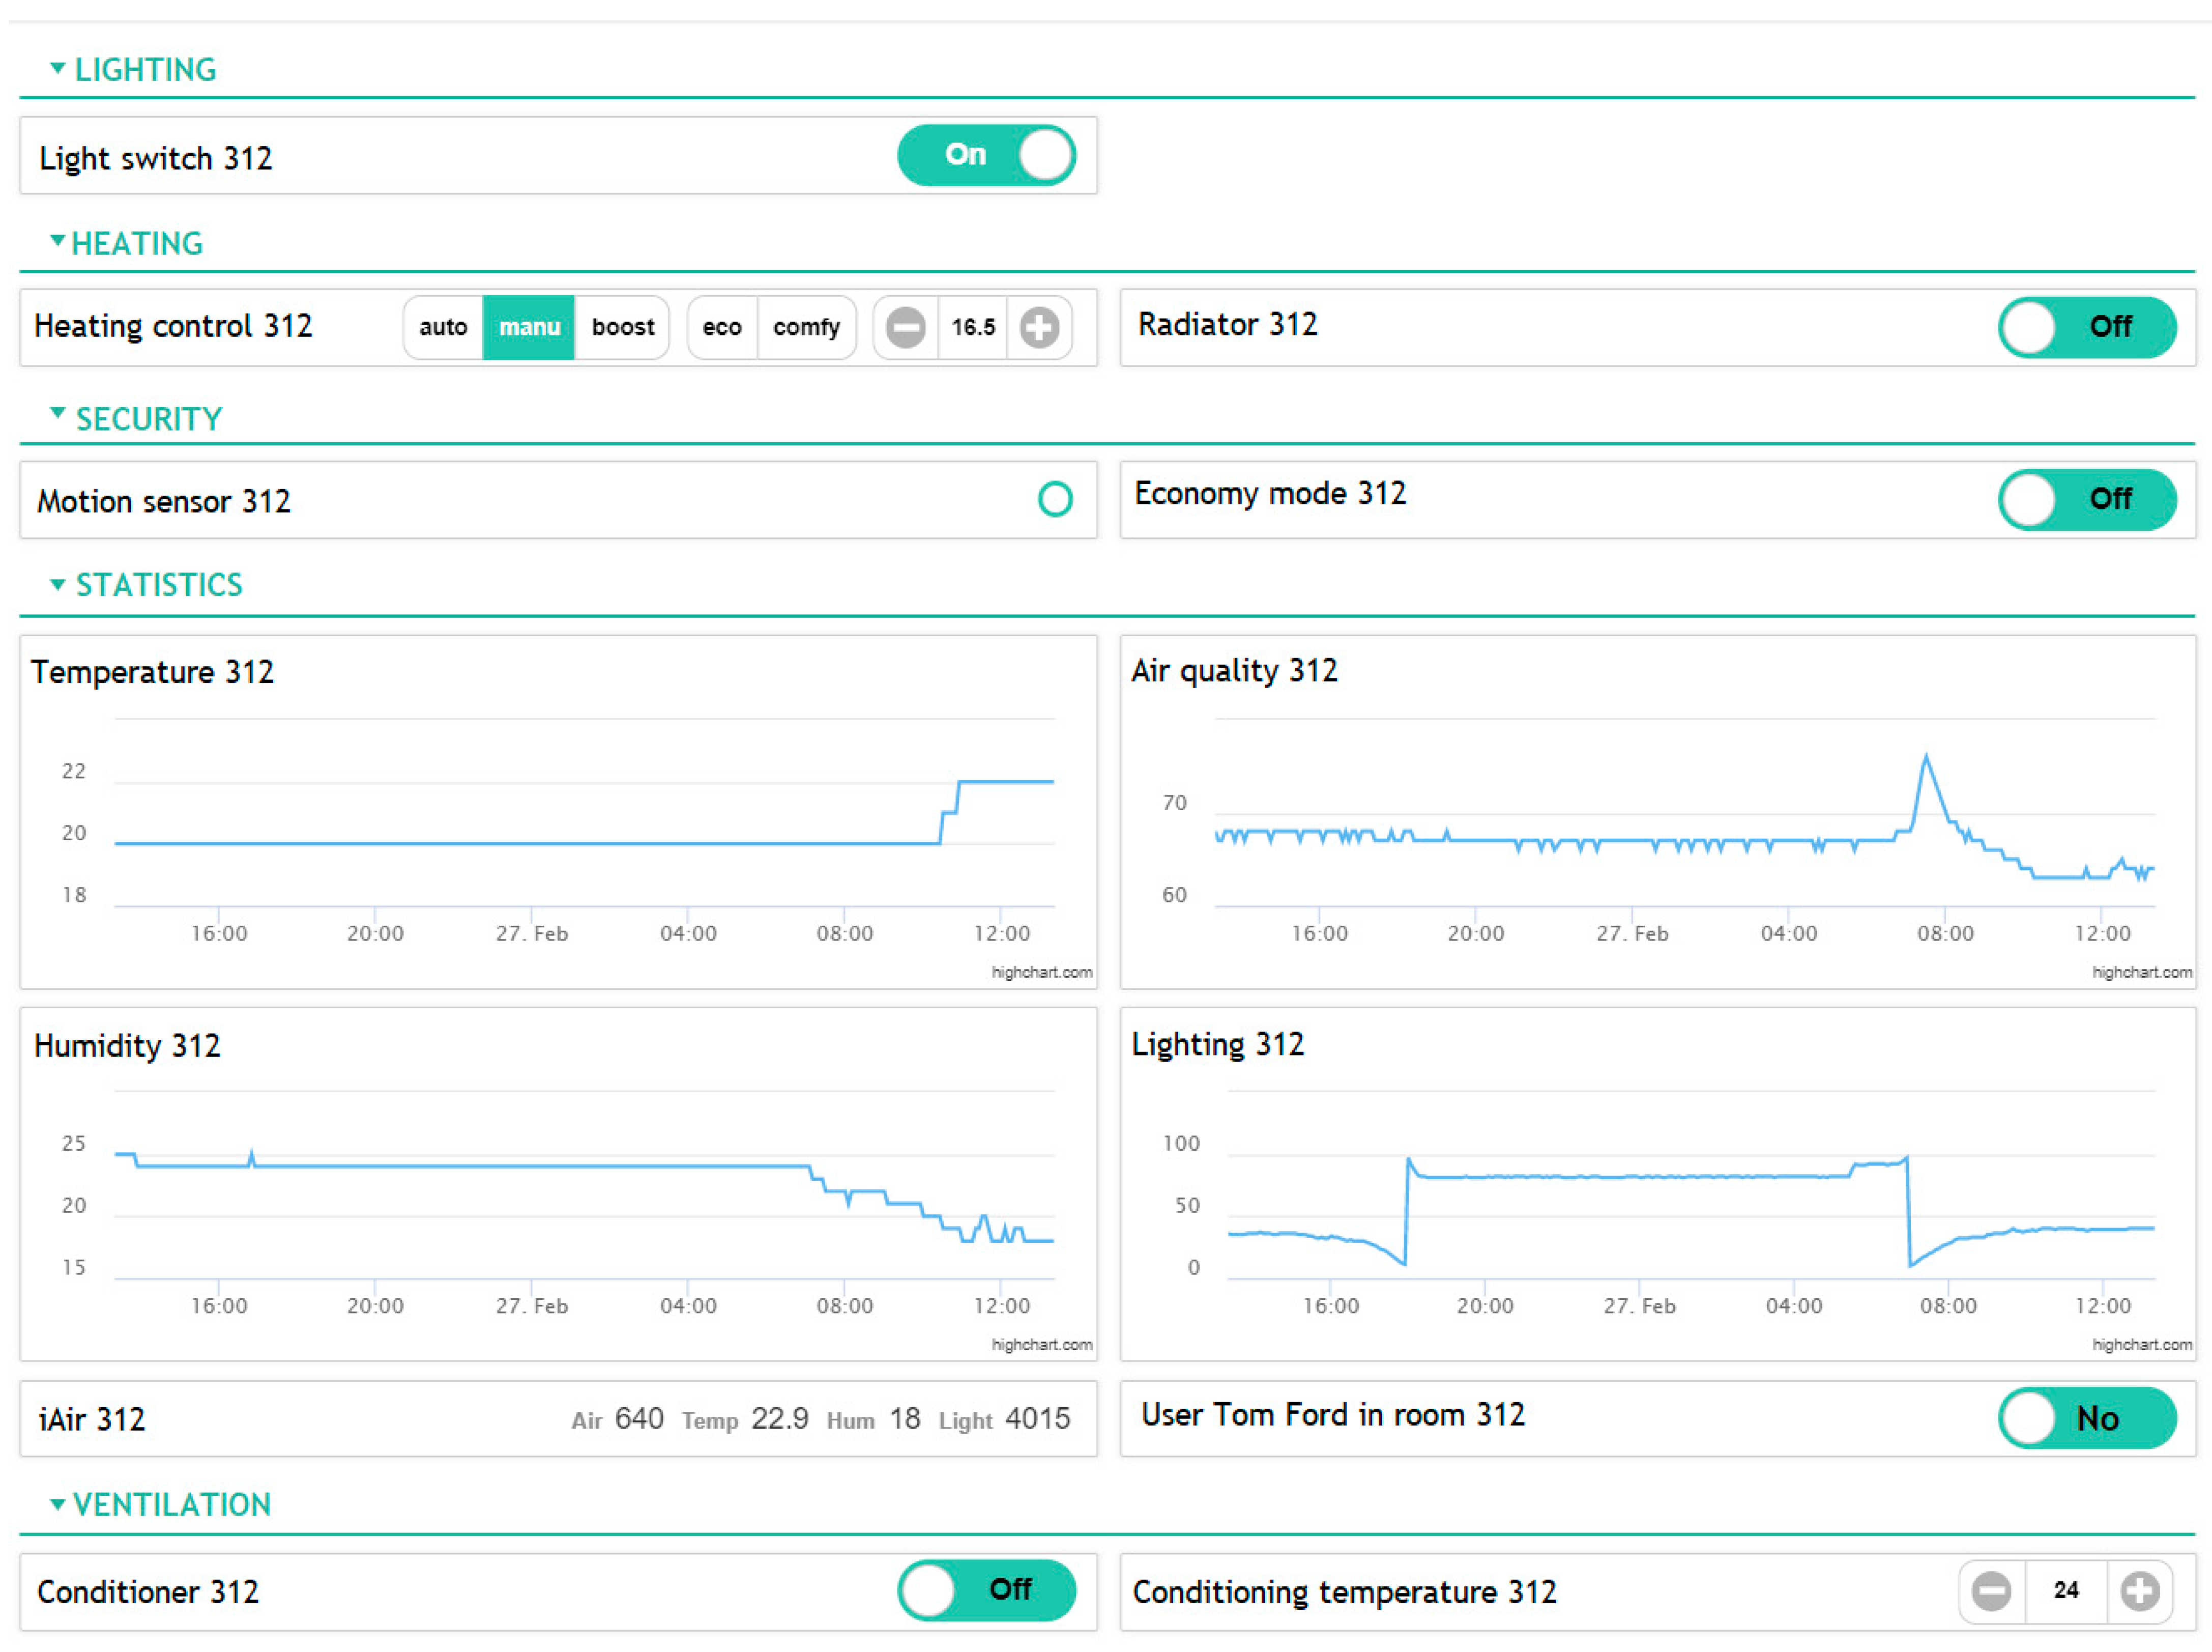2212x1652 pixels.
Task: Click the Motion sensor 312 status indicator
Action: (x=1055, y=499)
